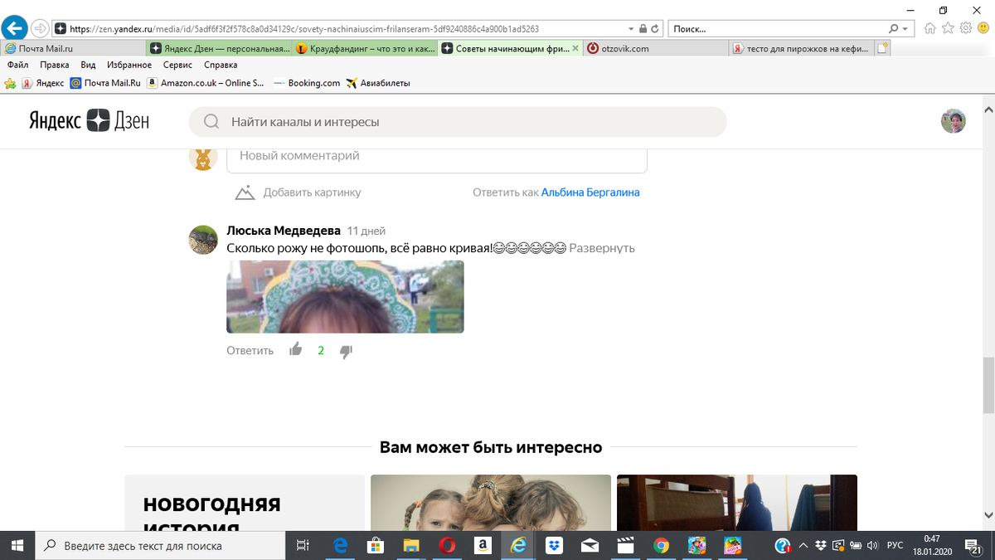
Task: Open the Вид menu
Action: coord(89,65)
